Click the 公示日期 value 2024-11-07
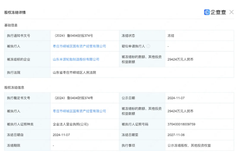 click(176, 98)
